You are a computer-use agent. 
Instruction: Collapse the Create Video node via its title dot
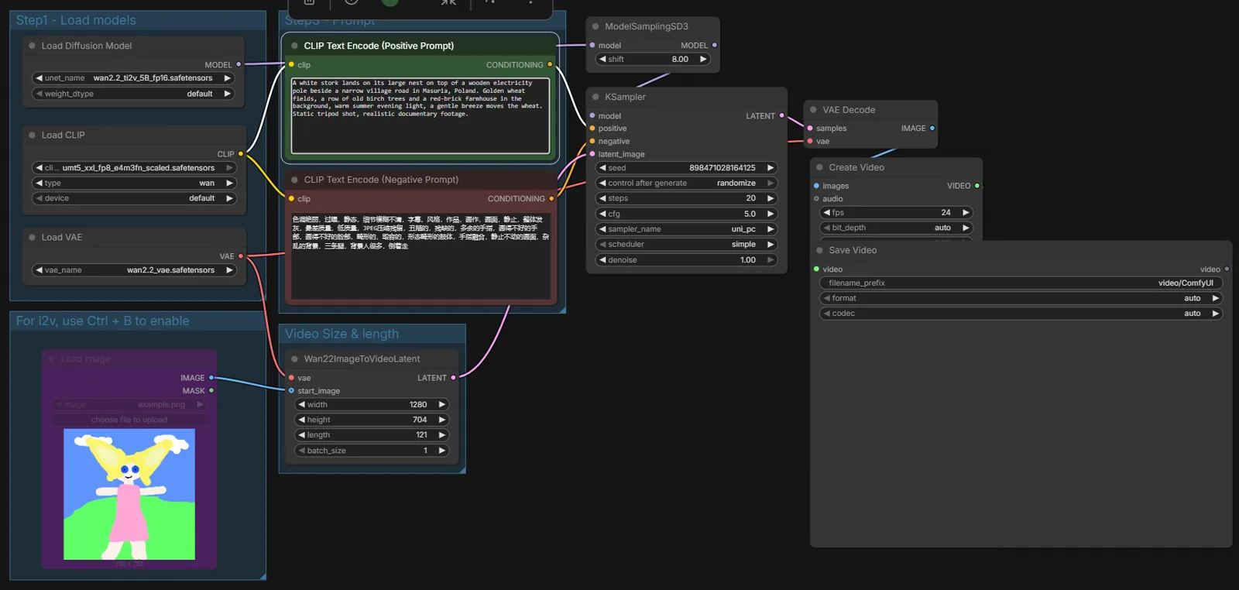pos(819,167)
